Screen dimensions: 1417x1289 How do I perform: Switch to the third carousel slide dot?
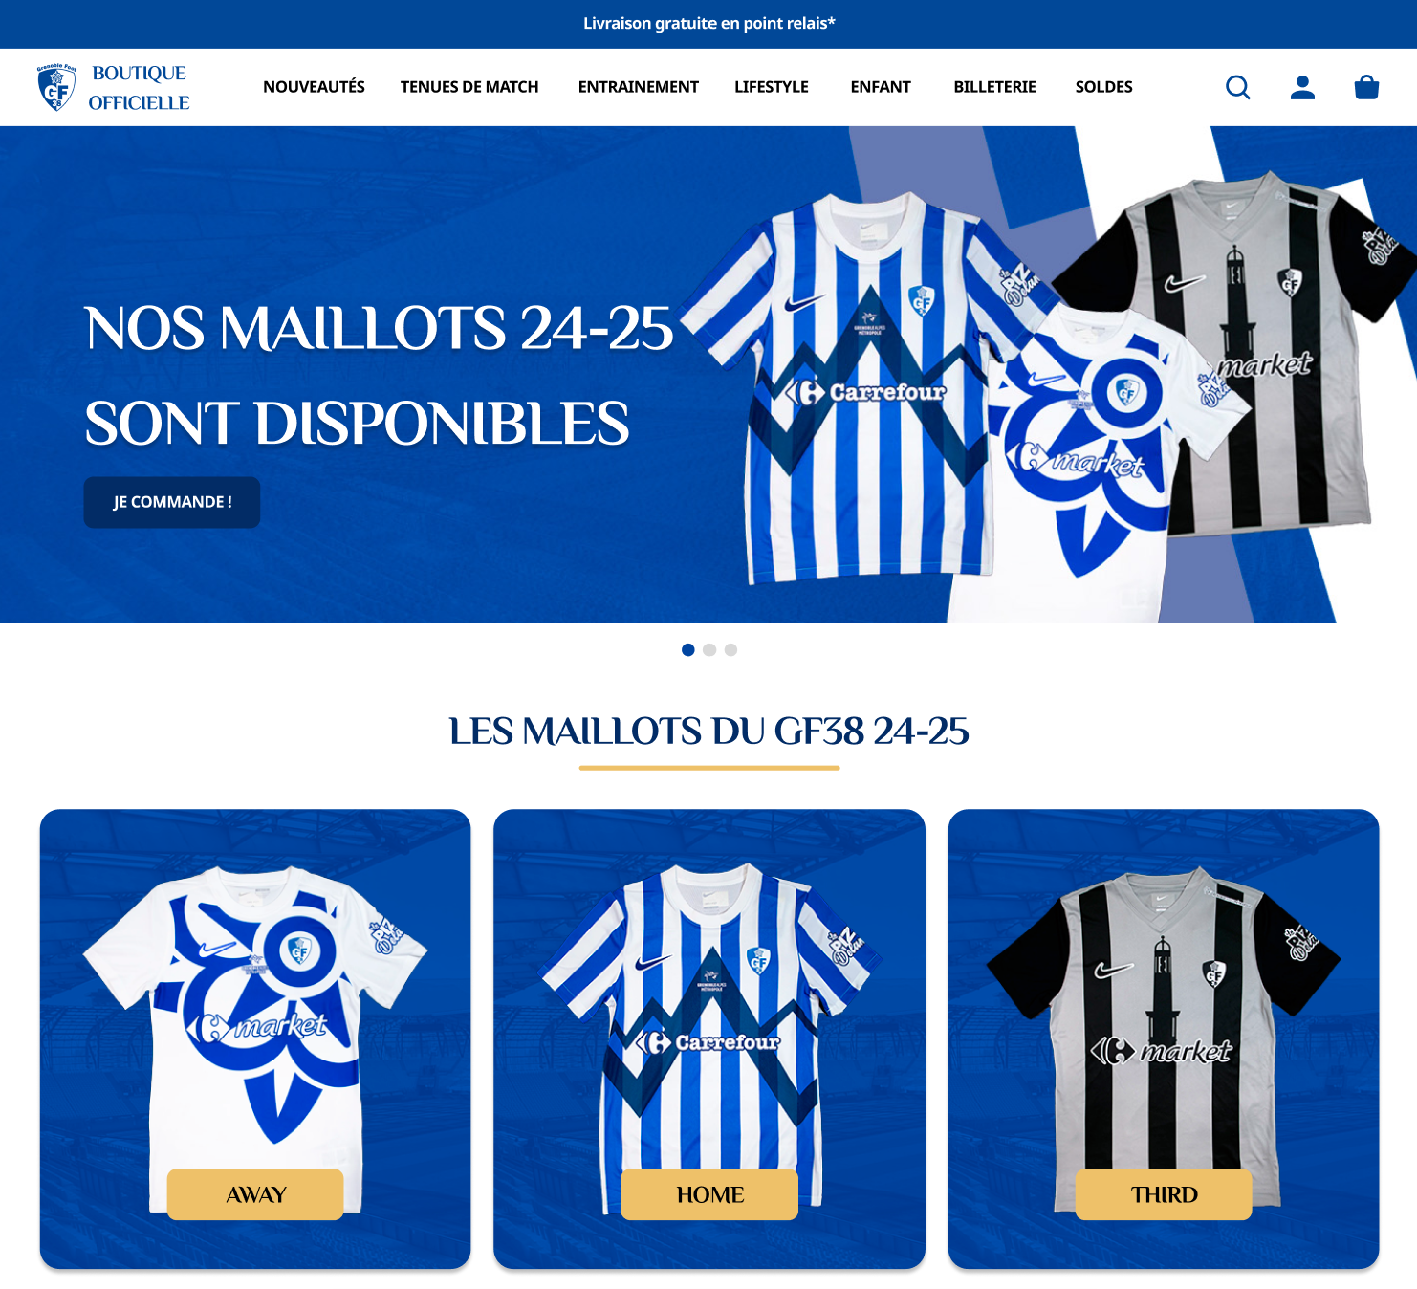pyautogui.click(x=730, y=650)
